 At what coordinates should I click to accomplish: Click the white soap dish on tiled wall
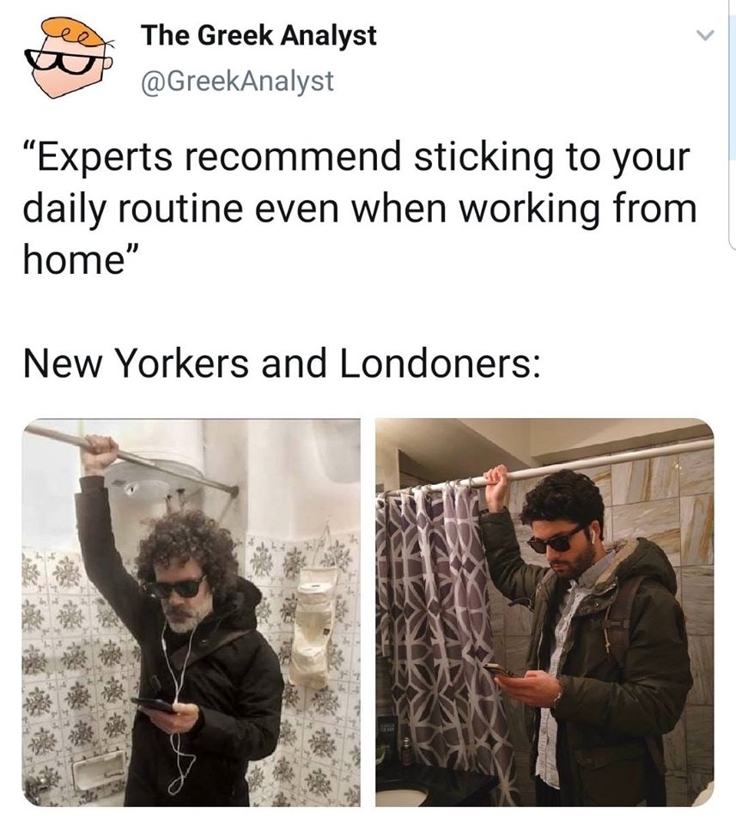(99, 769)
